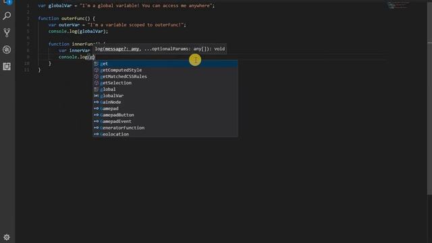The image size is (432, 243).
Task: Open the Source Control view
Action: pyautogui.click(x=7, y=32)
